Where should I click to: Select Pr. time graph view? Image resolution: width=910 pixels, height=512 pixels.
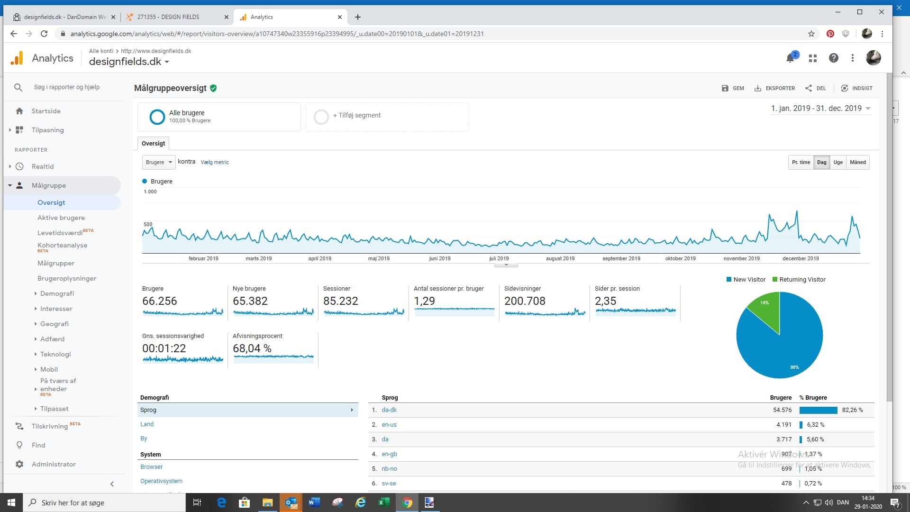801,162
